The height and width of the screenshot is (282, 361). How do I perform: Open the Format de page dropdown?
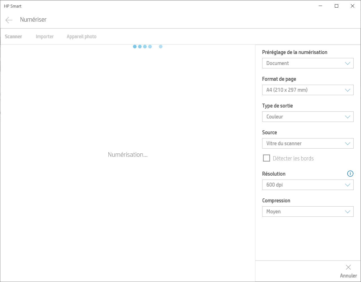pos(308,90)
